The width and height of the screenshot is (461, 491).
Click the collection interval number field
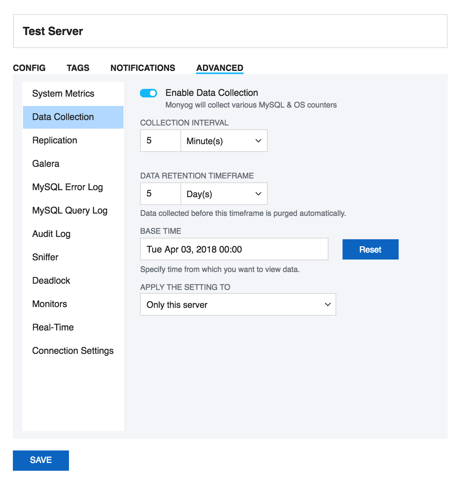[160, 141]
